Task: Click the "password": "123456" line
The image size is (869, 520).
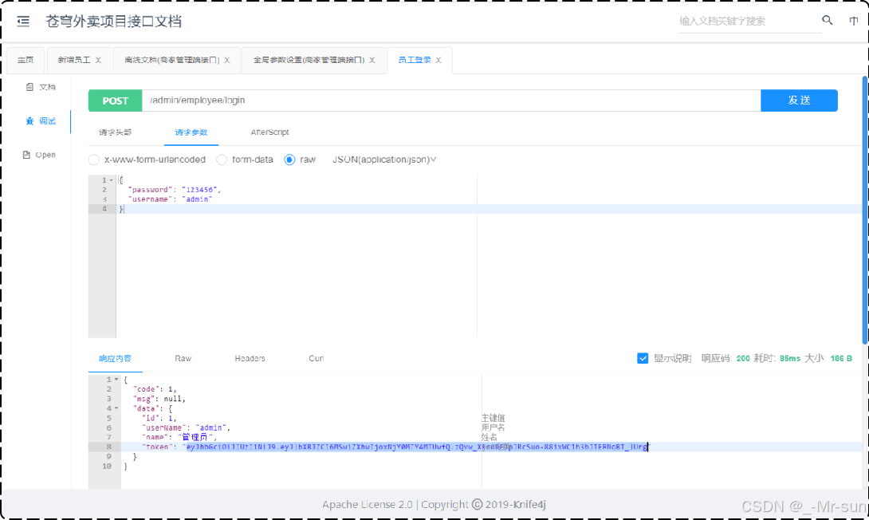Action: (175, 190)
